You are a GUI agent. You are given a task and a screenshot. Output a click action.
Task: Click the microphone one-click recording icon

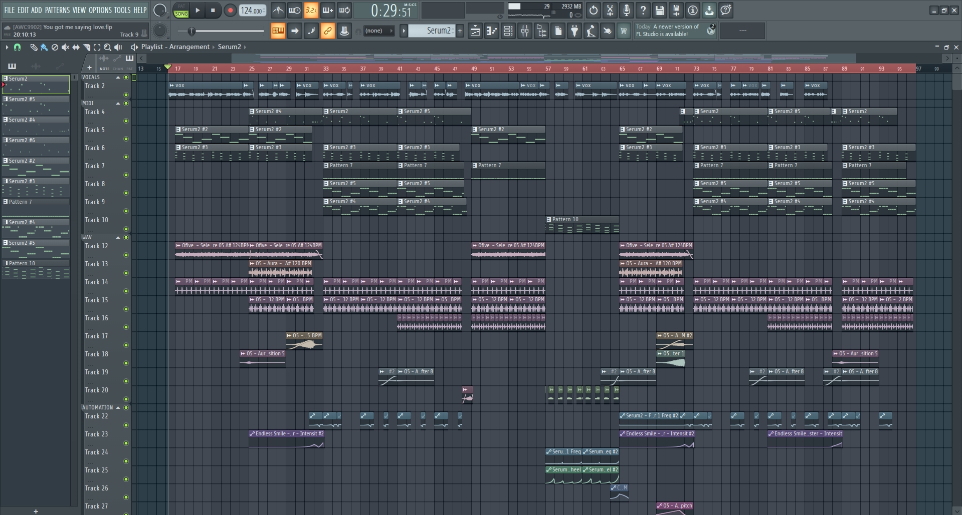627,10
